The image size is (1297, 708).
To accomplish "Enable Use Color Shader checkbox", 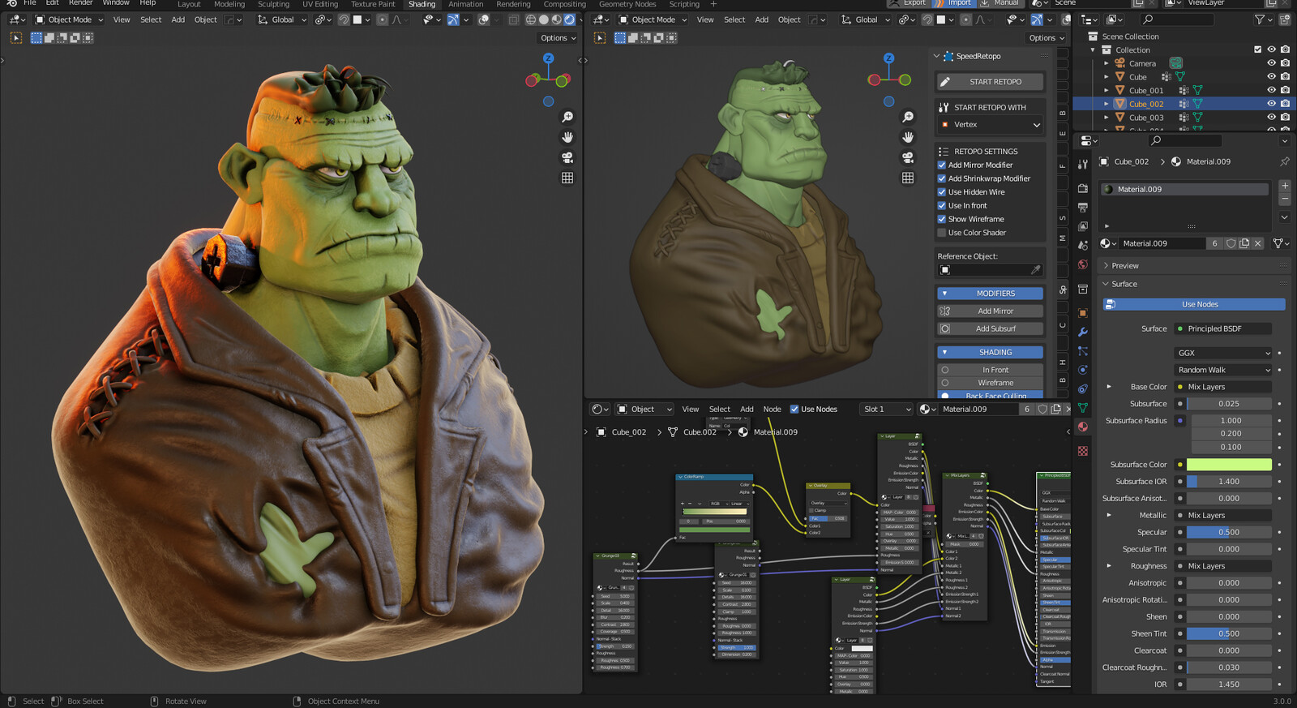I will pos(942,233).
